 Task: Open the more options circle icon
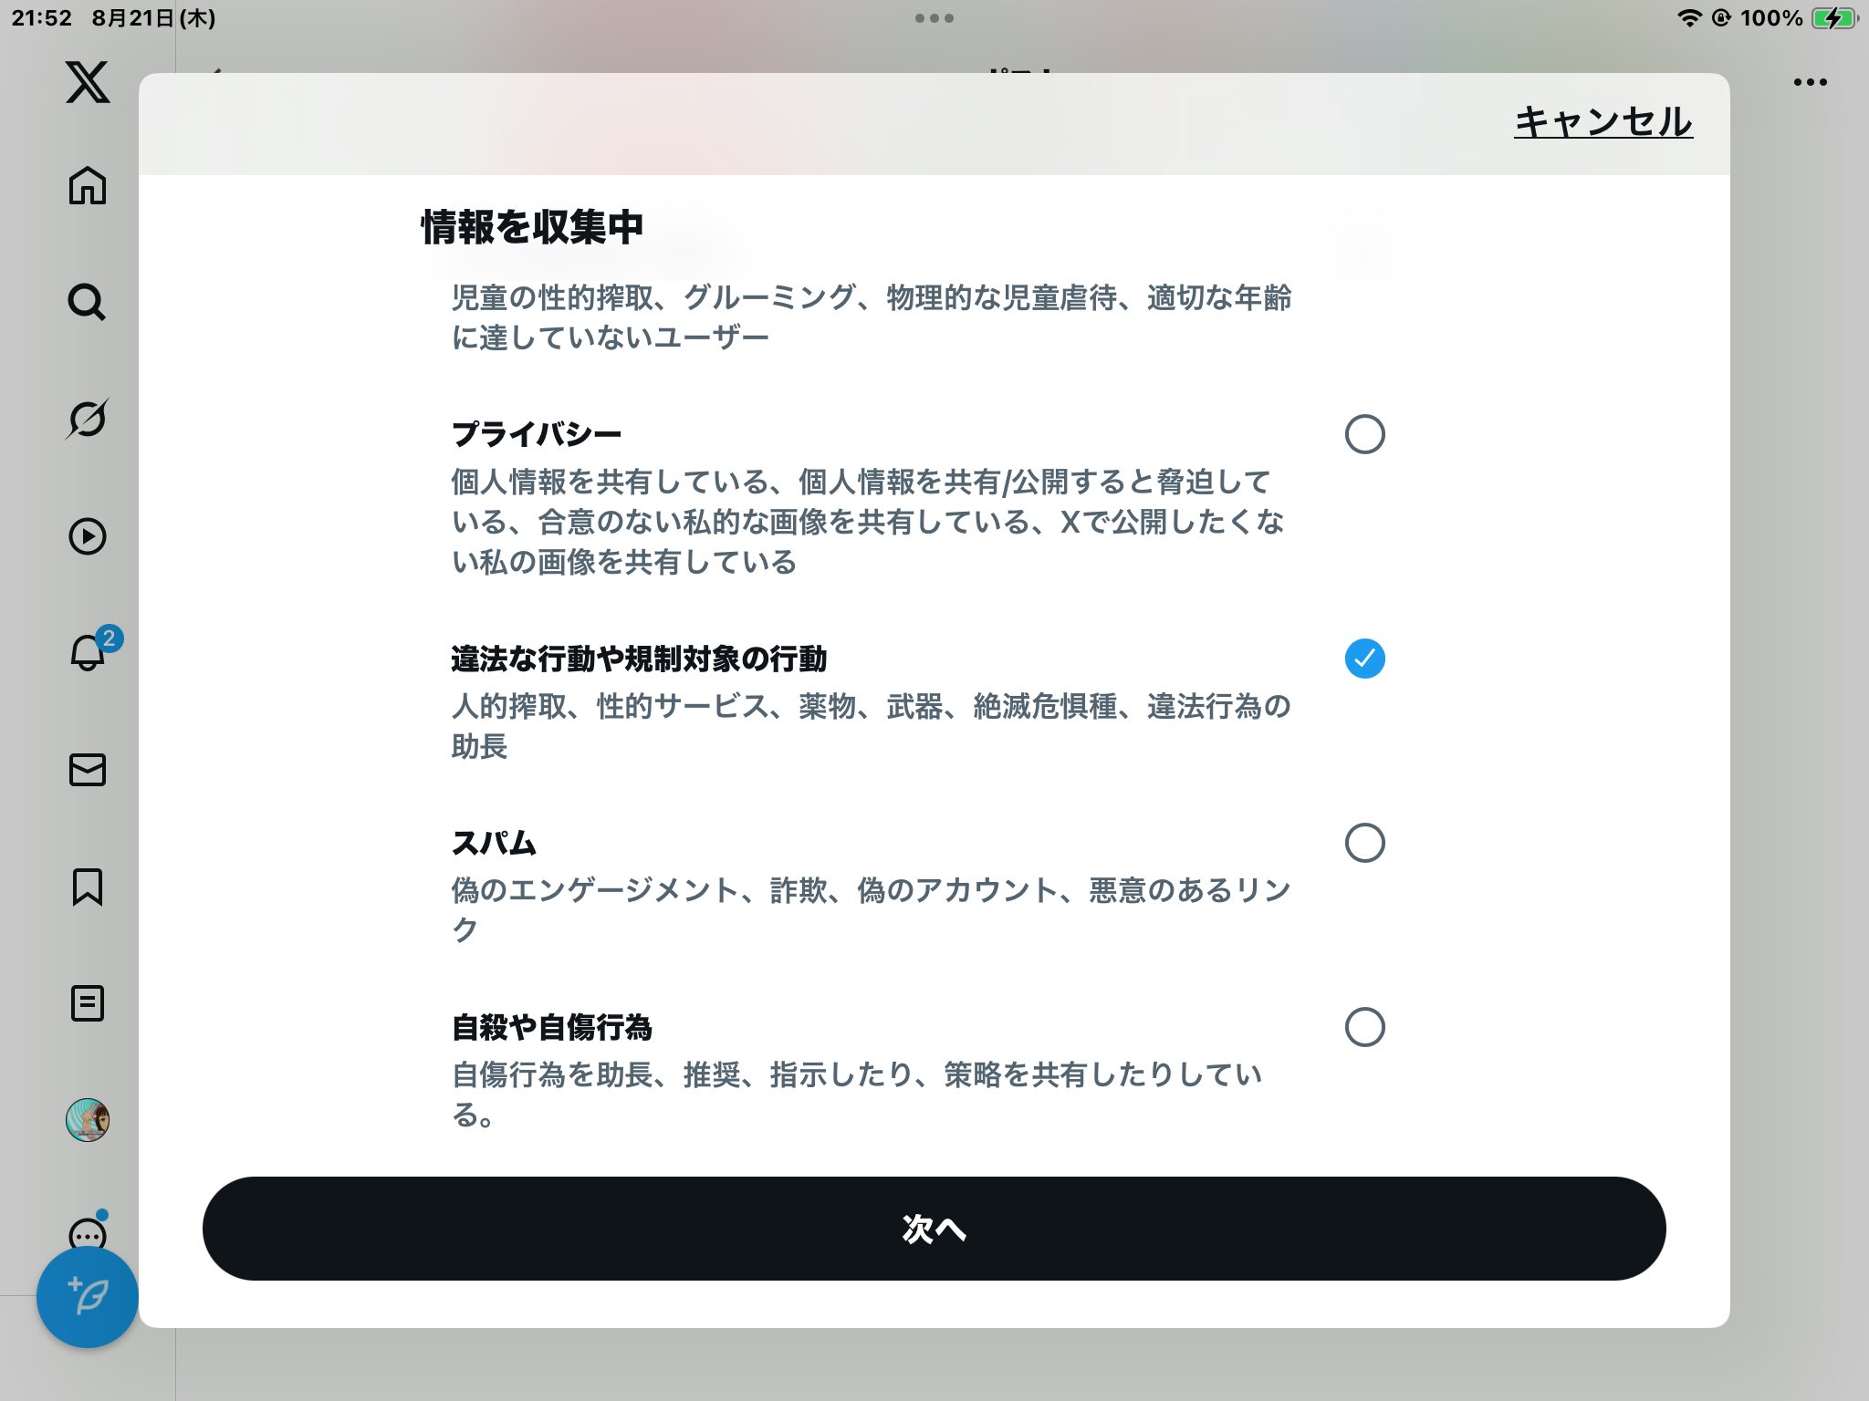tap(88, 1233)
